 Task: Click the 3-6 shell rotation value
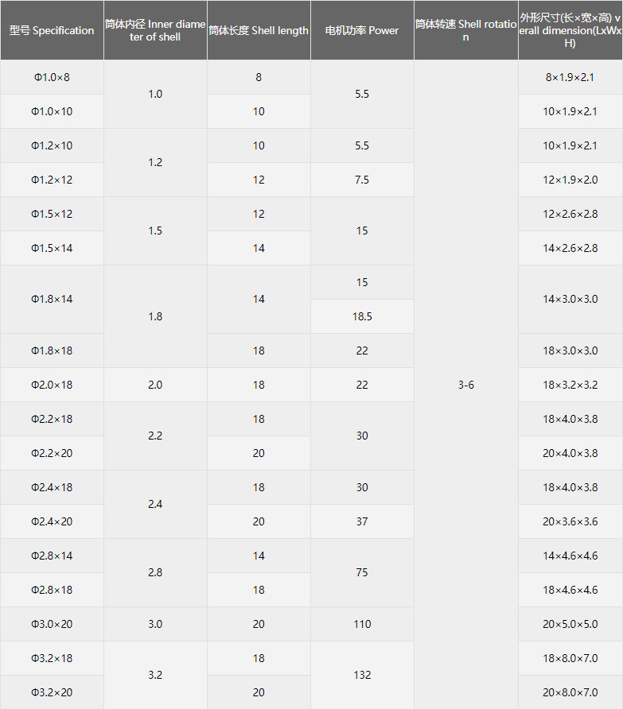[x=465, y=385]
